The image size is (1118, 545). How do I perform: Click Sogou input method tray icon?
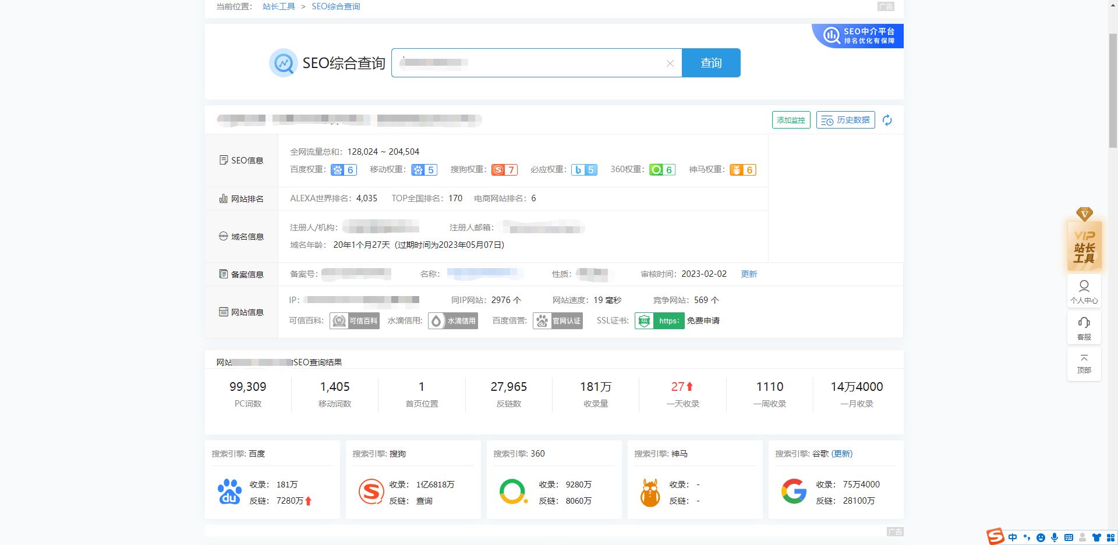(995, 536)
